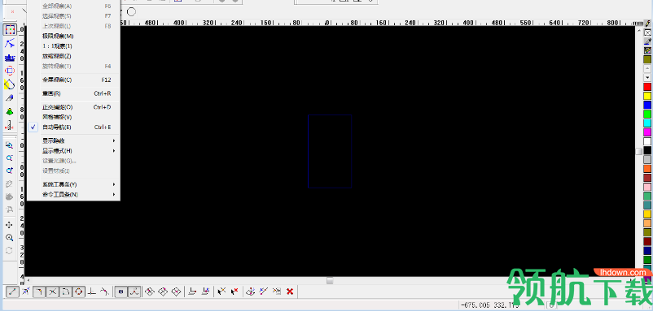Viewport: 653px width, 311px height.
Task: Choose the 1:1 view menu item
Action: 73,46
